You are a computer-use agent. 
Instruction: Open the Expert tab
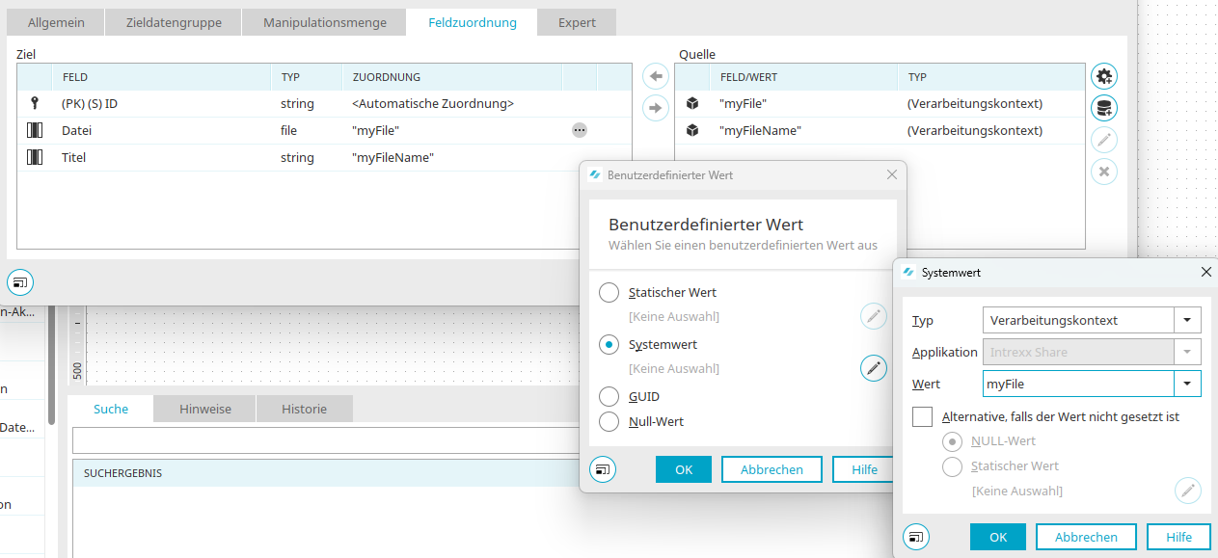tap(577, 22)
